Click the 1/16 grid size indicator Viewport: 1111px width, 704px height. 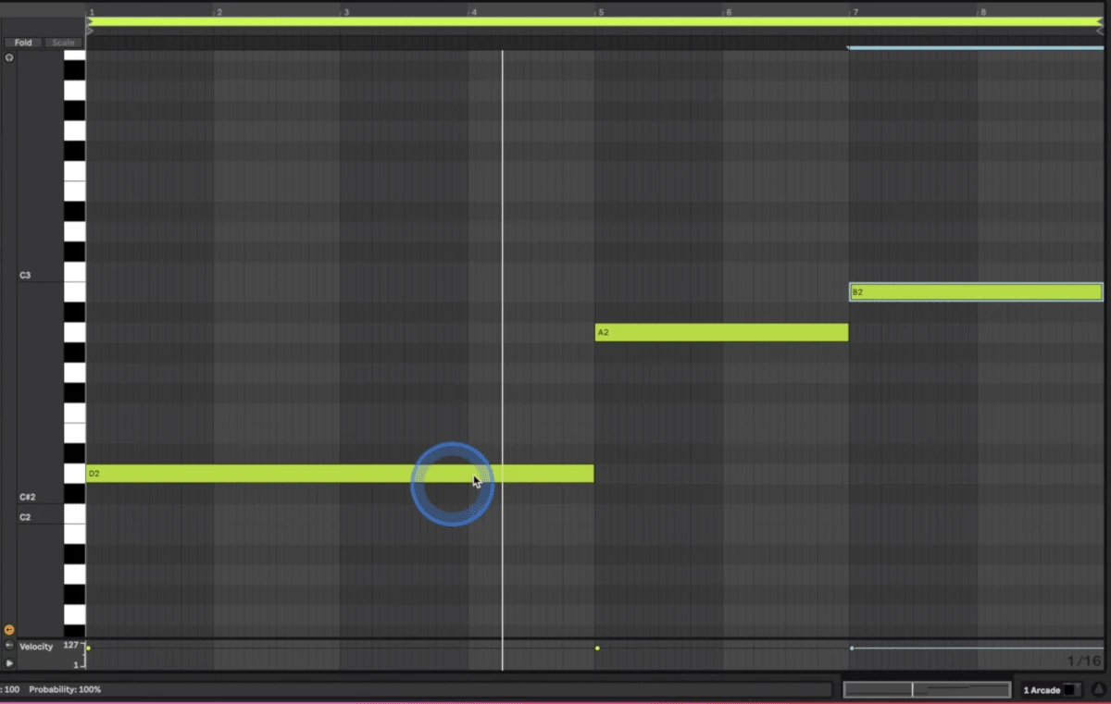[x=1084, y=661]
